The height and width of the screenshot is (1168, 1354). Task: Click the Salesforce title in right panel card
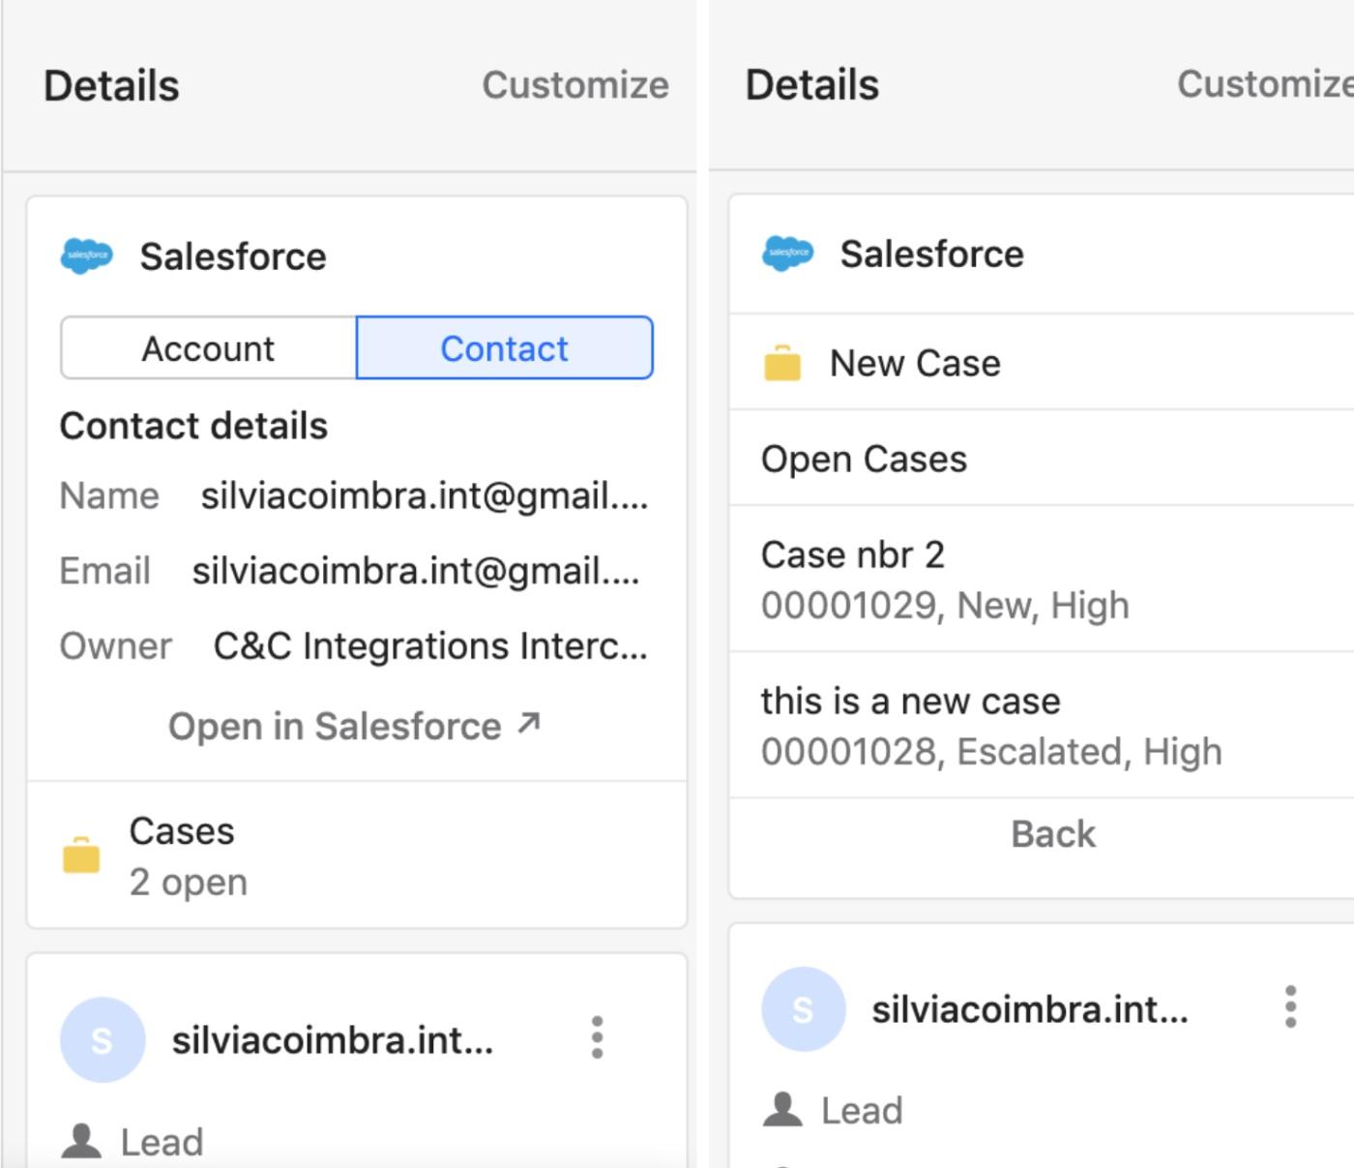[x=932, y=254]
